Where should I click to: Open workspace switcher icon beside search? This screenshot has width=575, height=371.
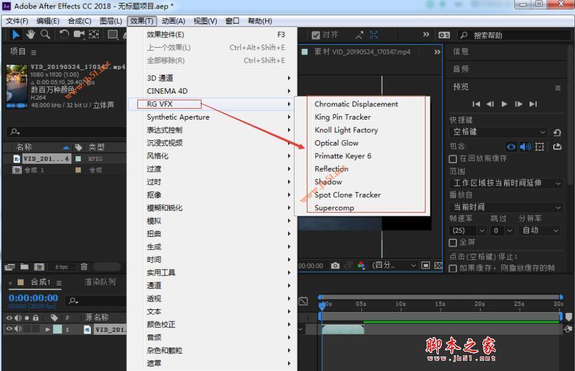coord(444,35)
